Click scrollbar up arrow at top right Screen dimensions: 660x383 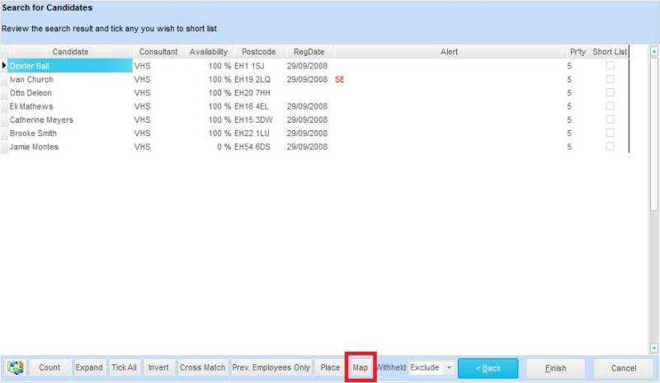click(x=653, y=51)
